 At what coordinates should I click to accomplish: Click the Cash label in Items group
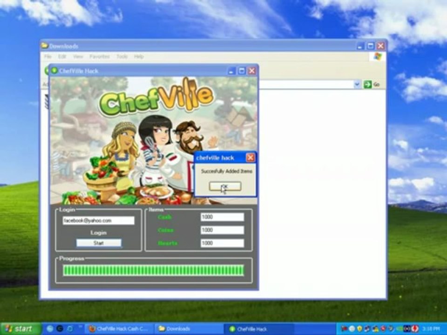(164, 217)
